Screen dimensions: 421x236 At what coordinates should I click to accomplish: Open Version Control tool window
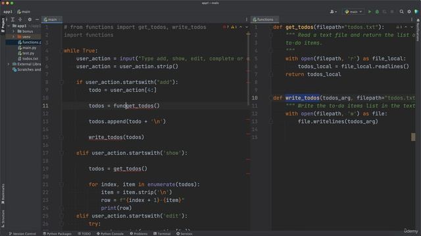(22, 234)
